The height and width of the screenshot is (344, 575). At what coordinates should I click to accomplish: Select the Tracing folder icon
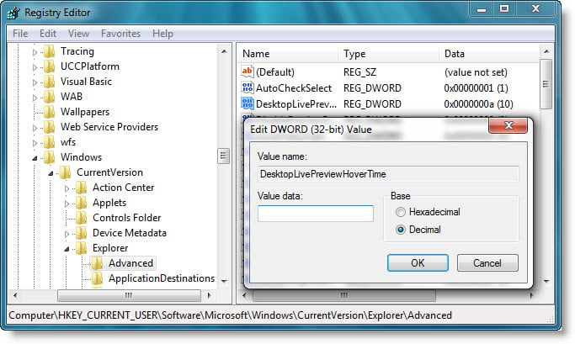tap(49, 51)
